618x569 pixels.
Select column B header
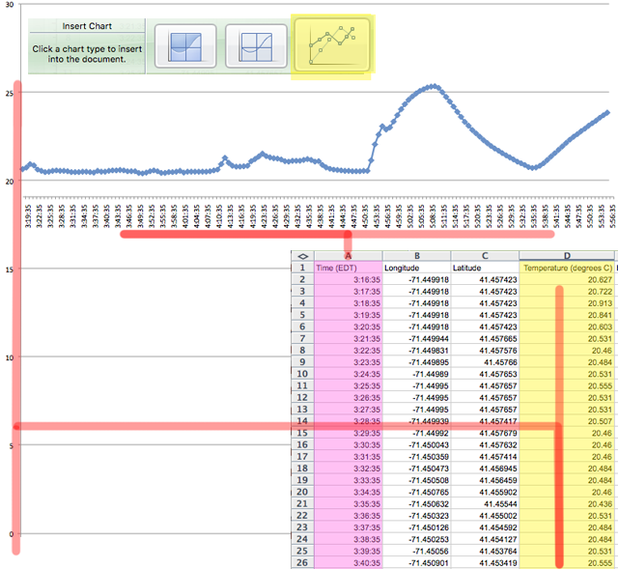tap(415, 254)
